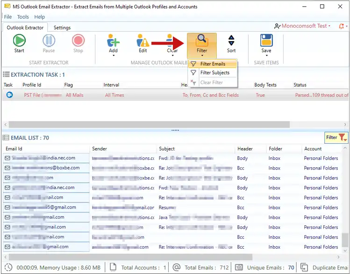Click the Profile Id column header
The image size is (350, 274).
(32, 85)
